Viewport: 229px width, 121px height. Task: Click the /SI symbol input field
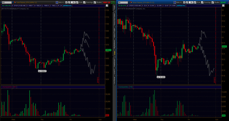(123, 2)
